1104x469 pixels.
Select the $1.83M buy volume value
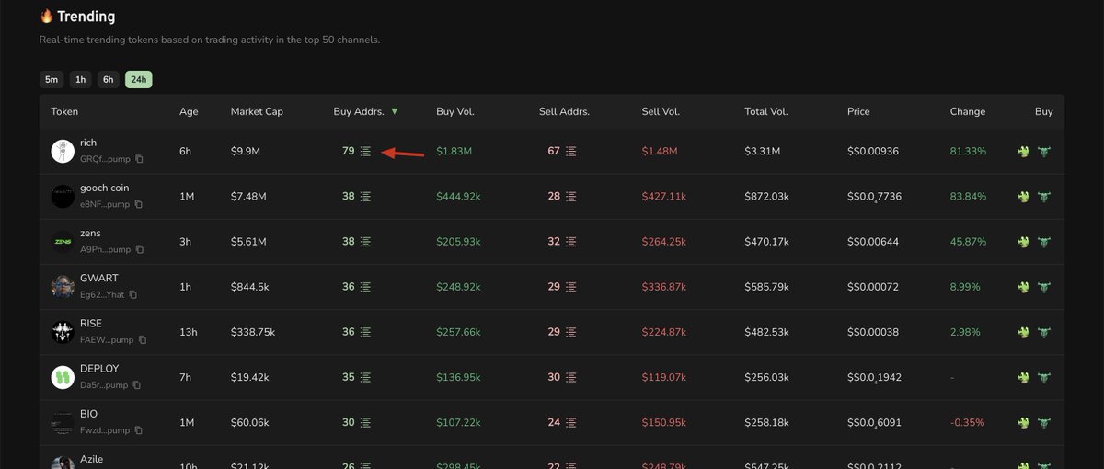point(454,151)
